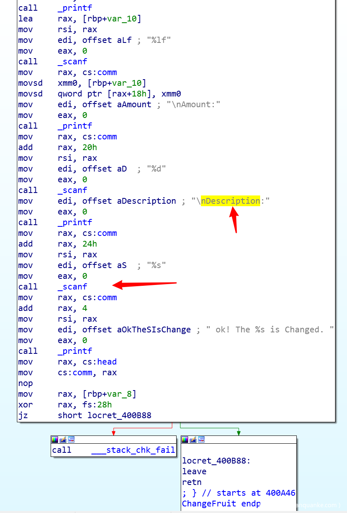Click the 'movsd xmm0, [rbp+var_10]' instruction
This screenshot has height=513, width=347.
tap(82, 83)
